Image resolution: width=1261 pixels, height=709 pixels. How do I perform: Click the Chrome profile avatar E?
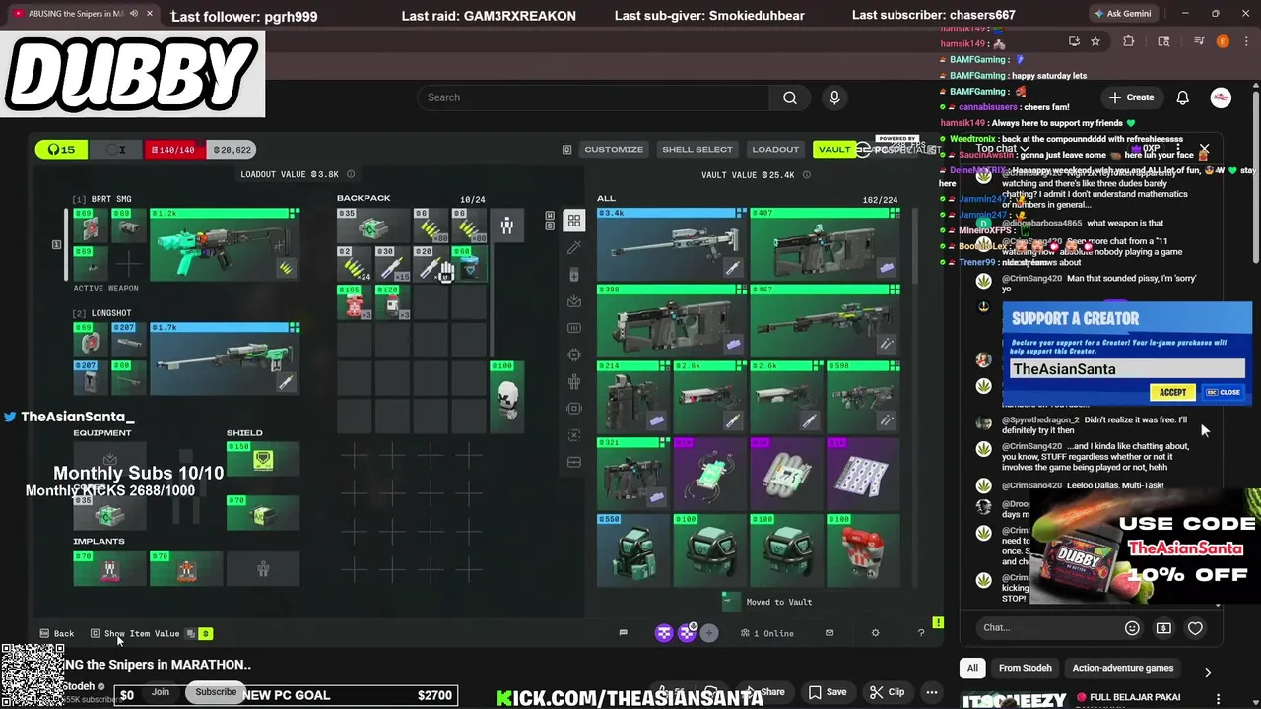1223,41
